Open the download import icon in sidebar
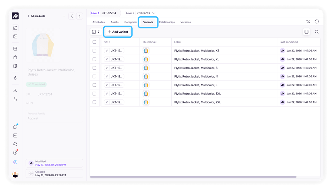The width and height of the screenshot is (332, 190). [x=15, y=90]
